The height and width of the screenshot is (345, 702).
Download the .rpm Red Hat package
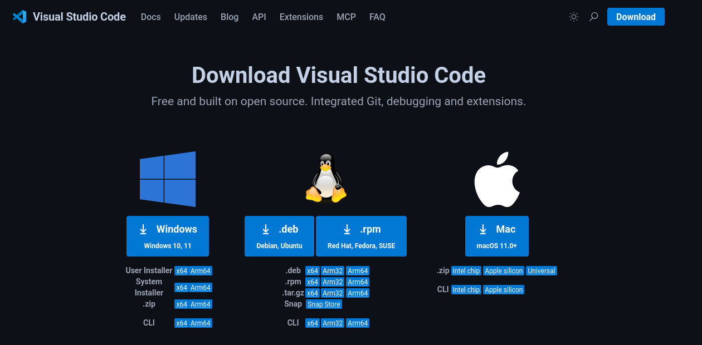(x=361, y=236)
